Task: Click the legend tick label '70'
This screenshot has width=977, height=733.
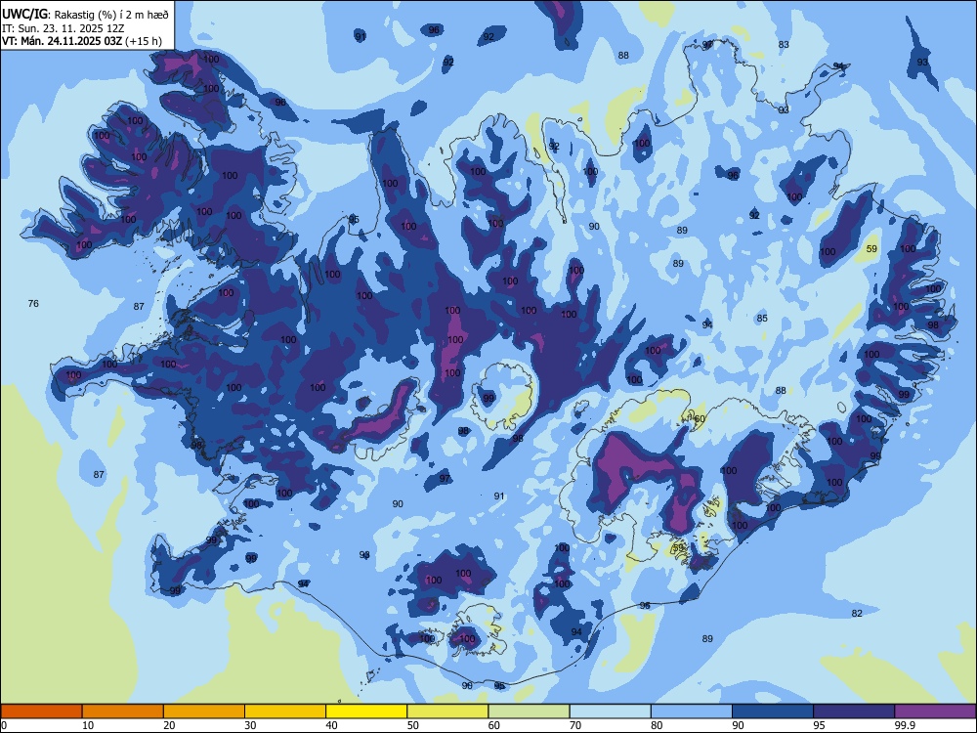Action: [x=575, y=725]
